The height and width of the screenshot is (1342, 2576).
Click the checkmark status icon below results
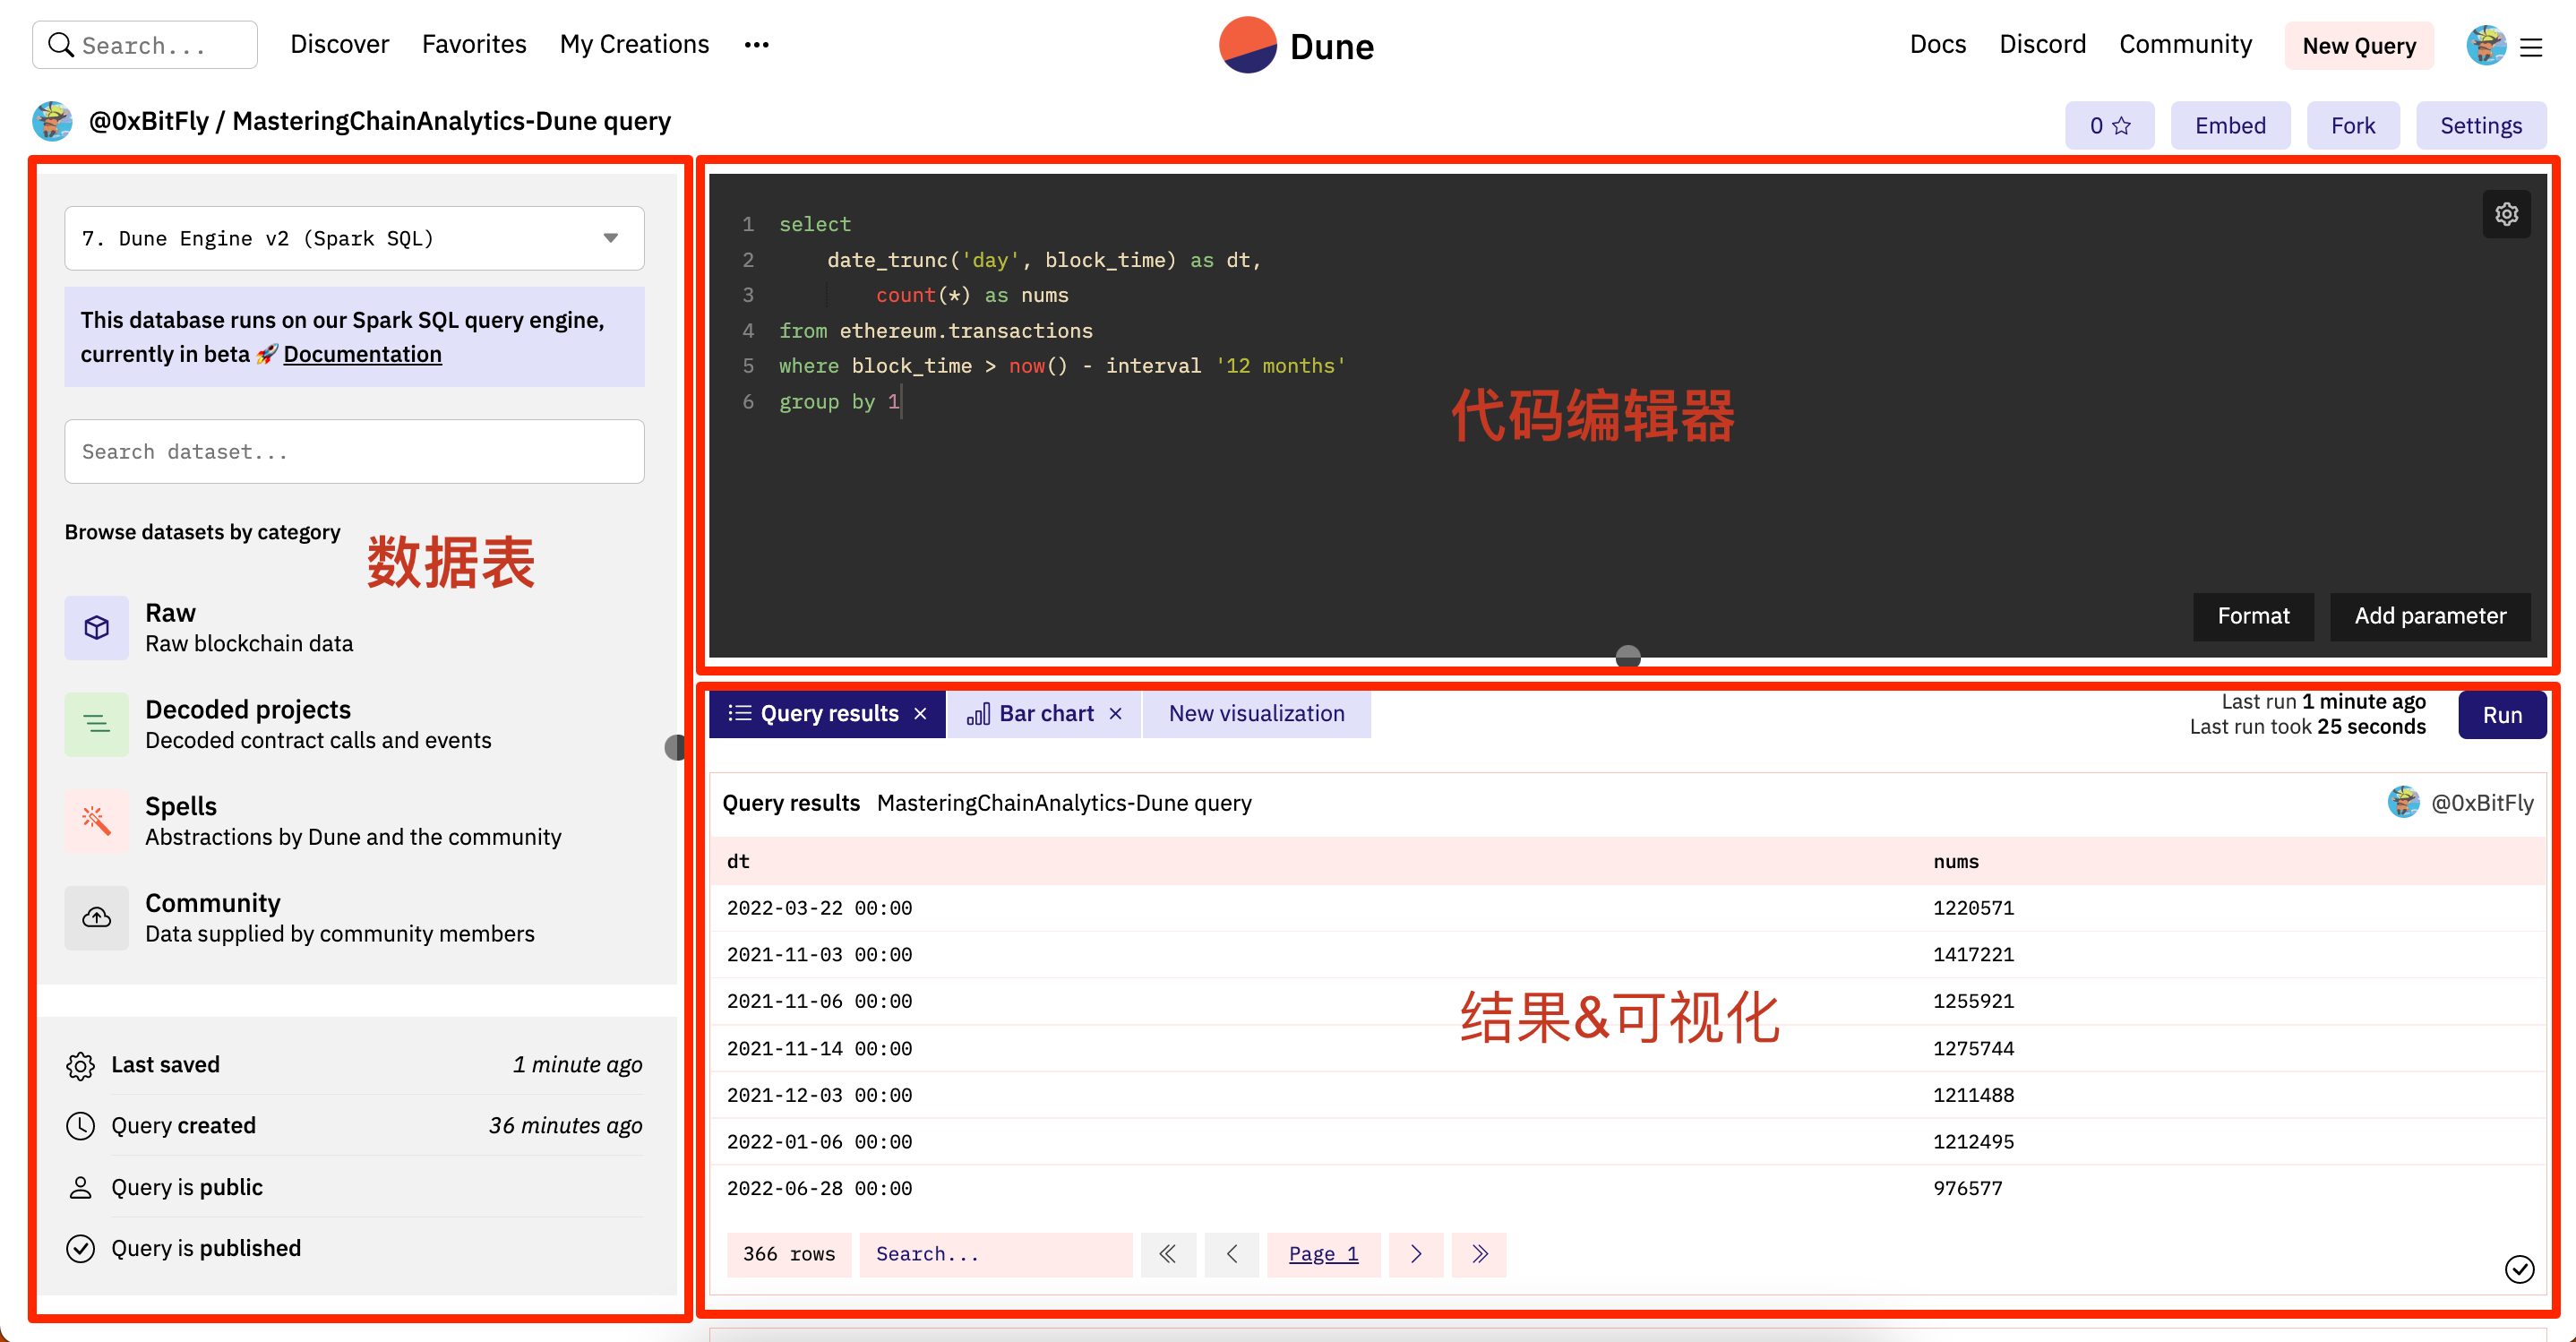(2519, 1270)
